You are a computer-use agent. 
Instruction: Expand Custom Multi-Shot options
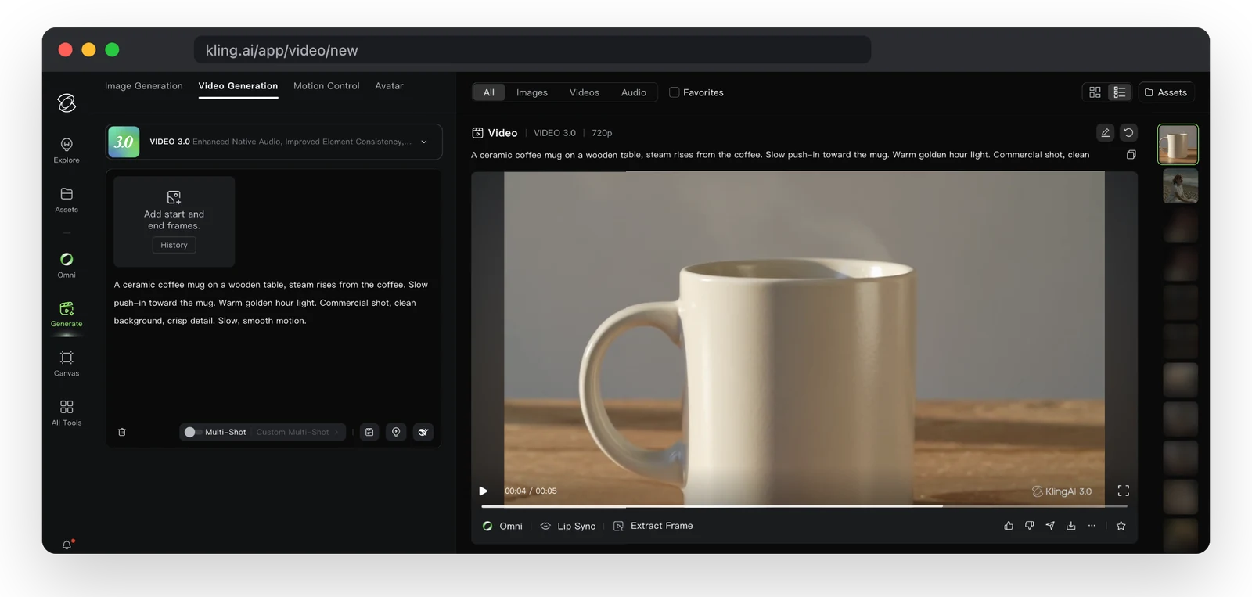297,432
